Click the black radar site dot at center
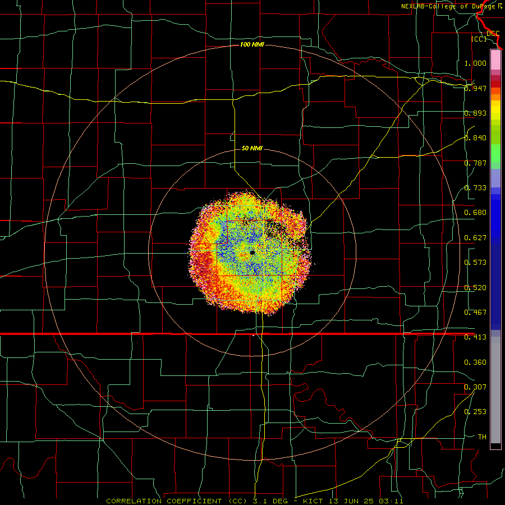505x505 pixels. pos(252,253)
